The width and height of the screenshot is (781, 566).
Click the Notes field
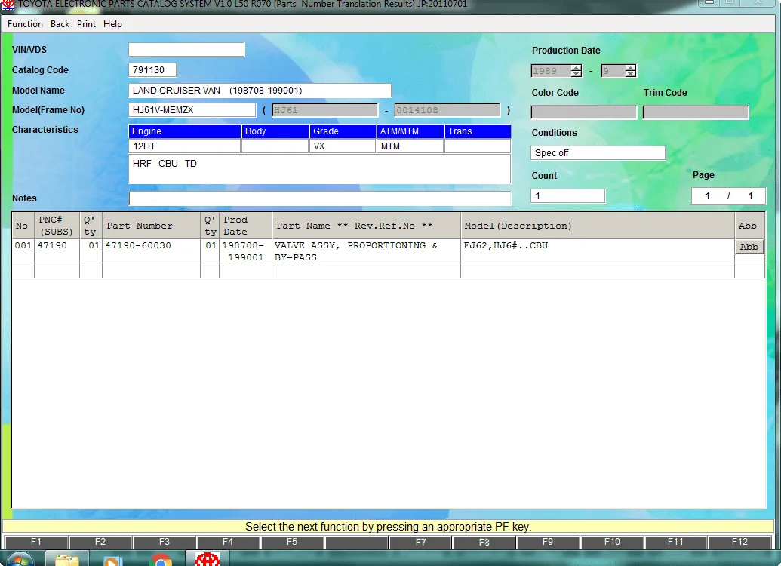pos(320,198)
